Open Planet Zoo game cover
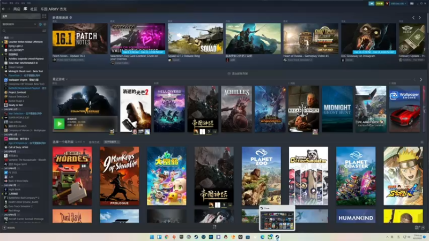The image size is (429, 241). click(x=261, y=176)
